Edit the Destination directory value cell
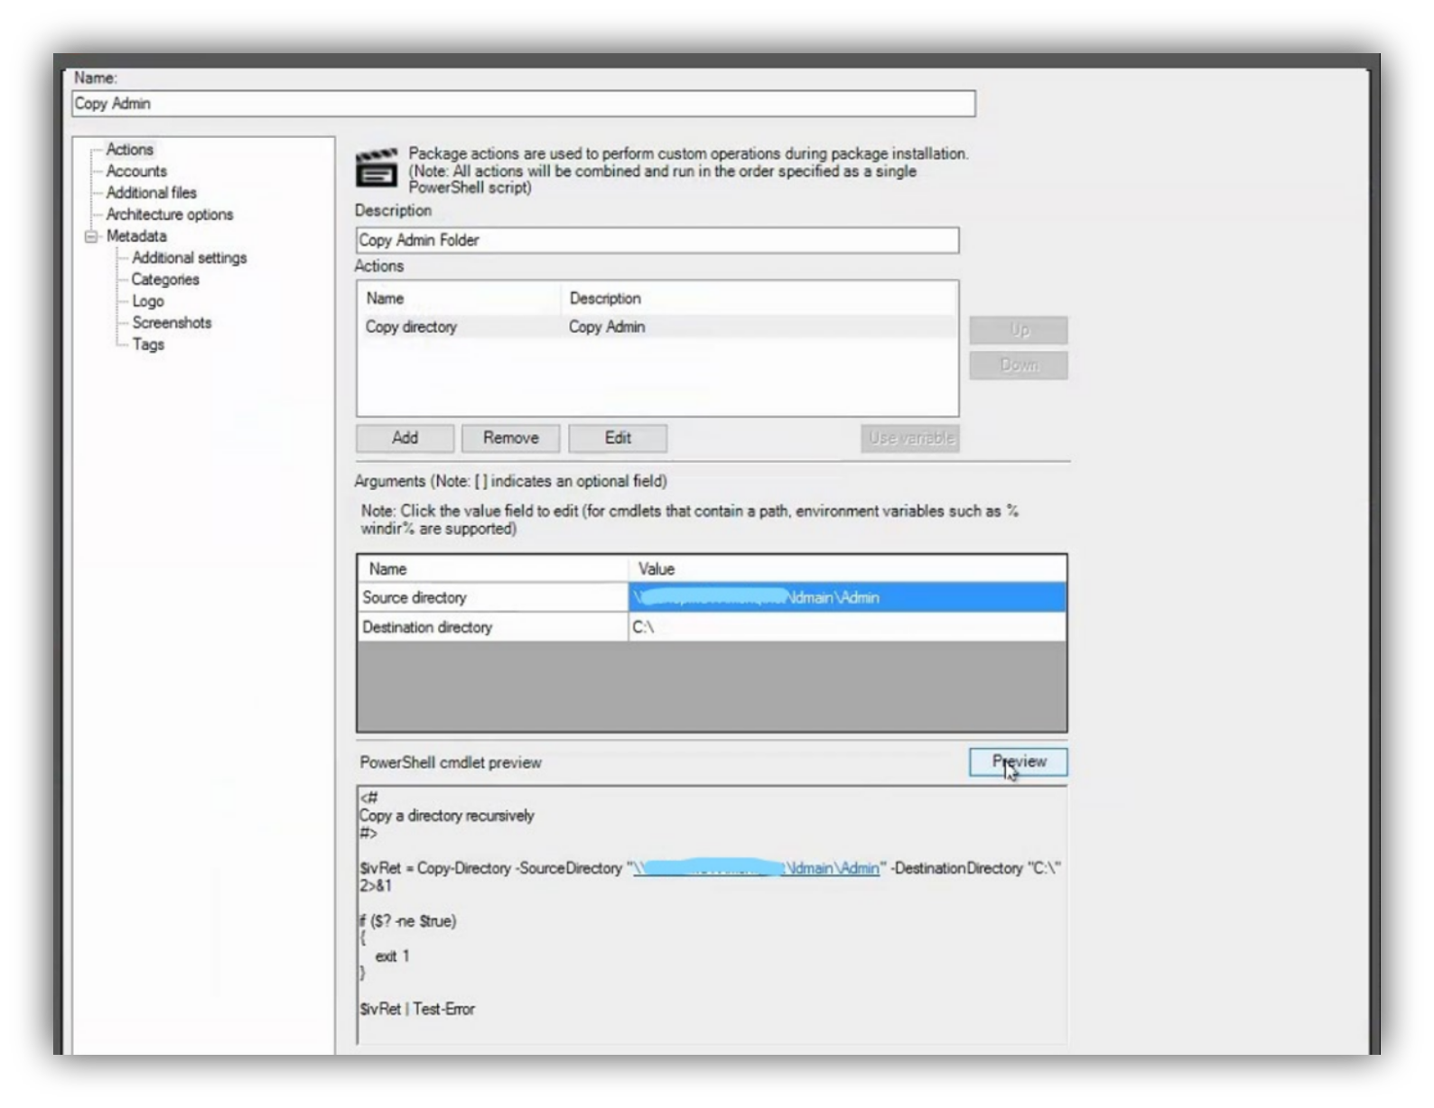This screenshot has height=1108, width=1434. coord(846,627)
